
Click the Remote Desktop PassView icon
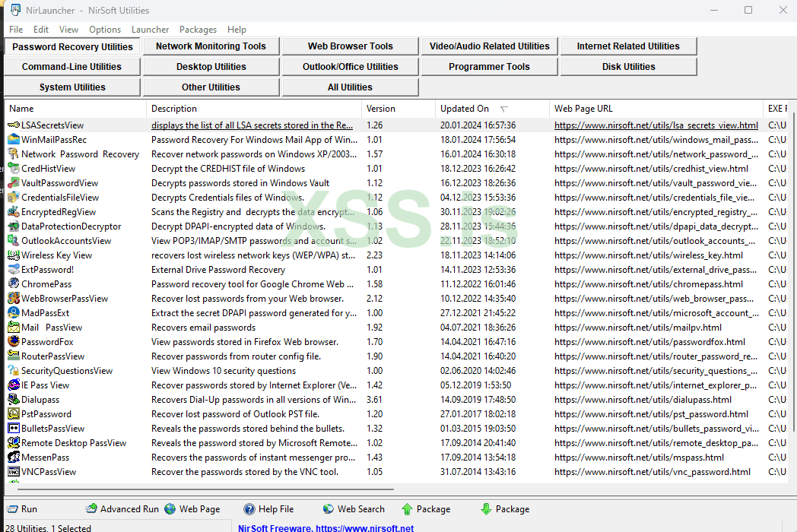coord(14,442)
